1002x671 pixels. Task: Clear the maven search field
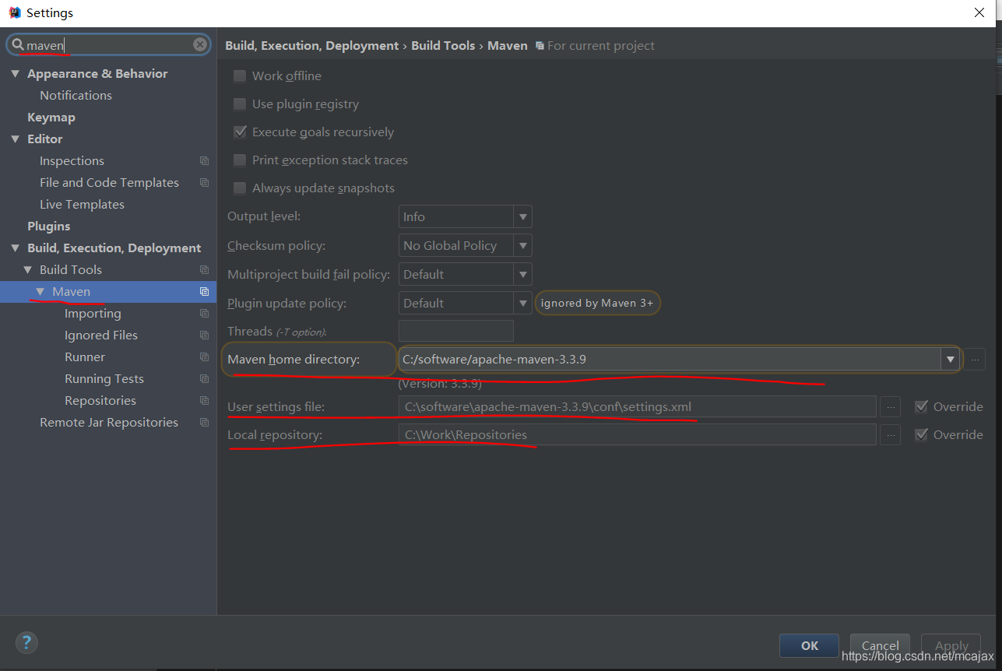coord(200,44)
